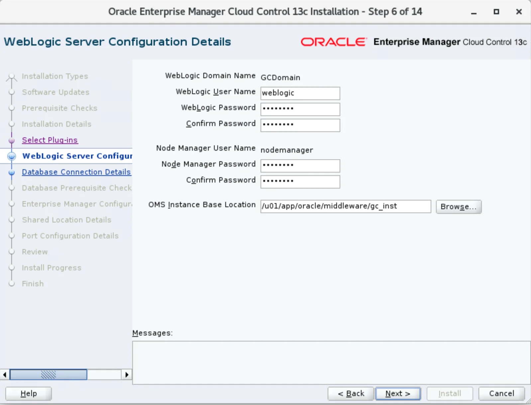Click the Select Plug-ins step bullet icon

(12, 140)
